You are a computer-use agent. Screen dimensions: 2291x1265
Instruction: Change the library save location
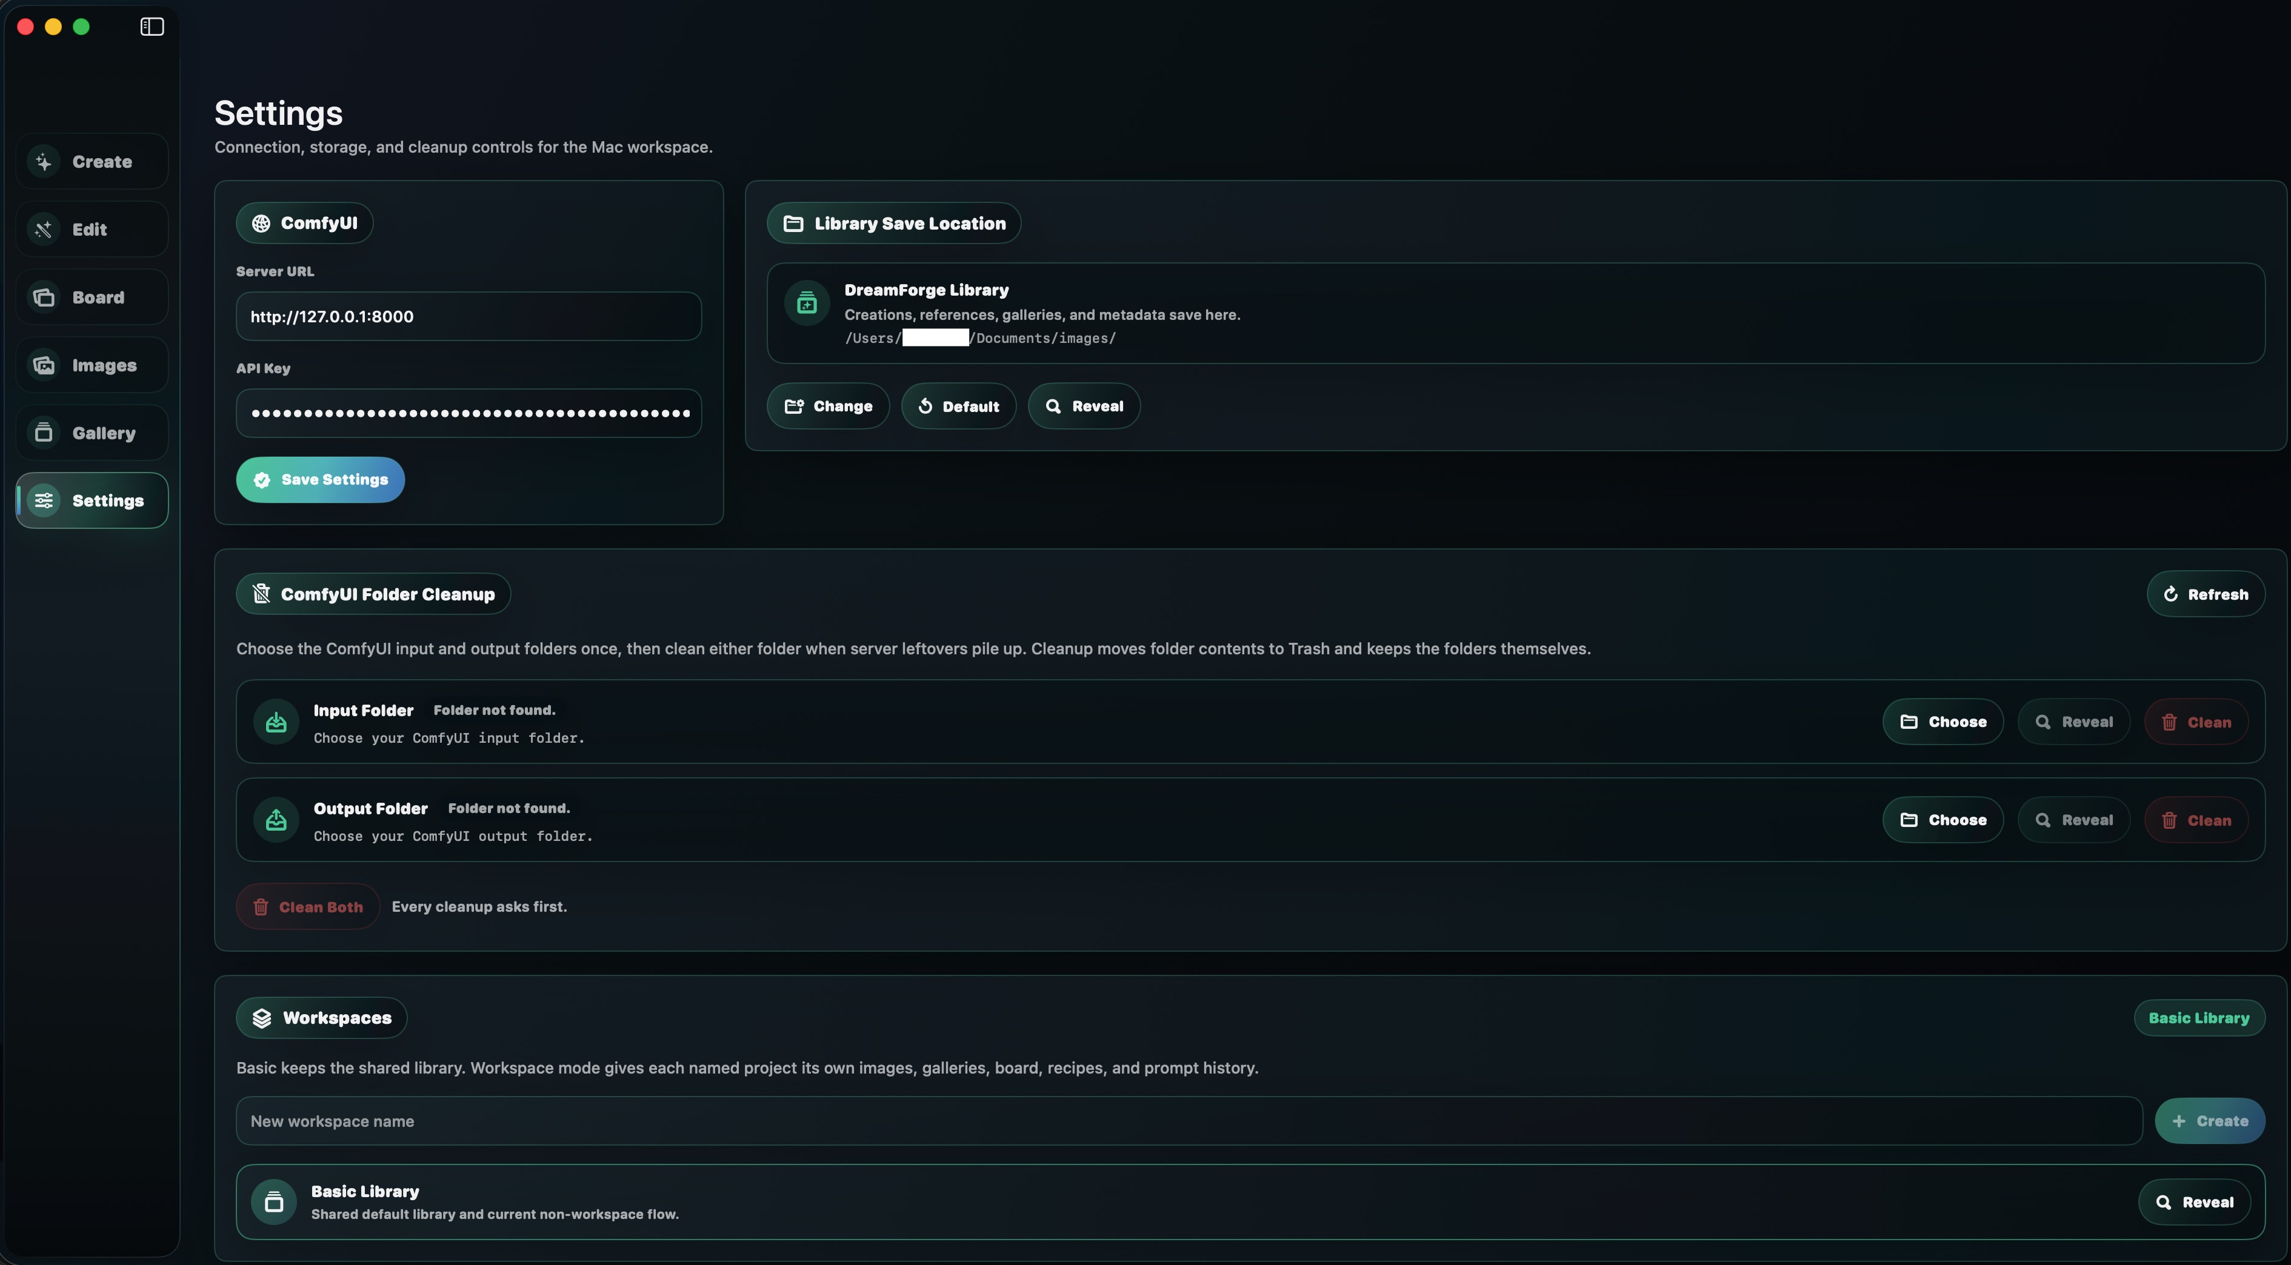[828, 407]
